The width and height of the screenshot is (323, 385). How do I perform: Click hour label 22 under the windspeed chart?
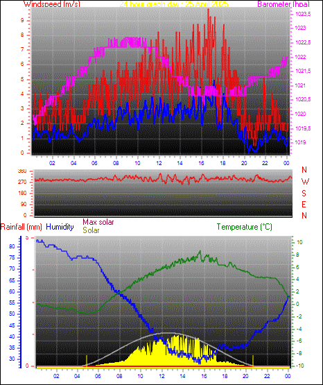pos(265,163)
